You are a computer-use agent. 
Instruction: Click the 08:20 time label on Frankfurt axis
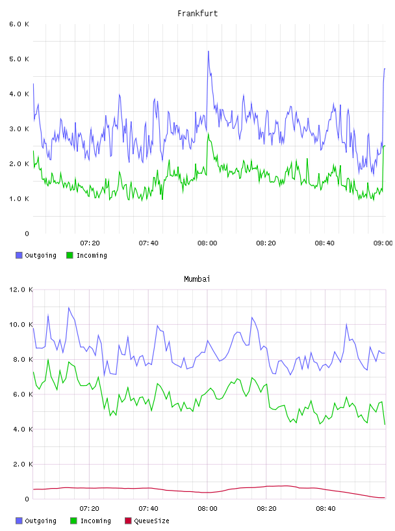click(266, 243)
